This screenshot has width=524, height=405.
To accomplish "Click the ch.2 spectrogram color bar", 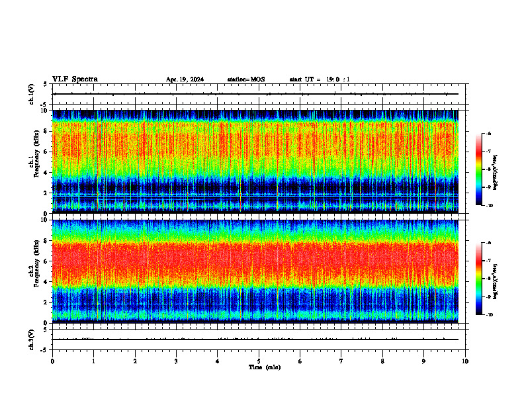I will coord(478,279).
